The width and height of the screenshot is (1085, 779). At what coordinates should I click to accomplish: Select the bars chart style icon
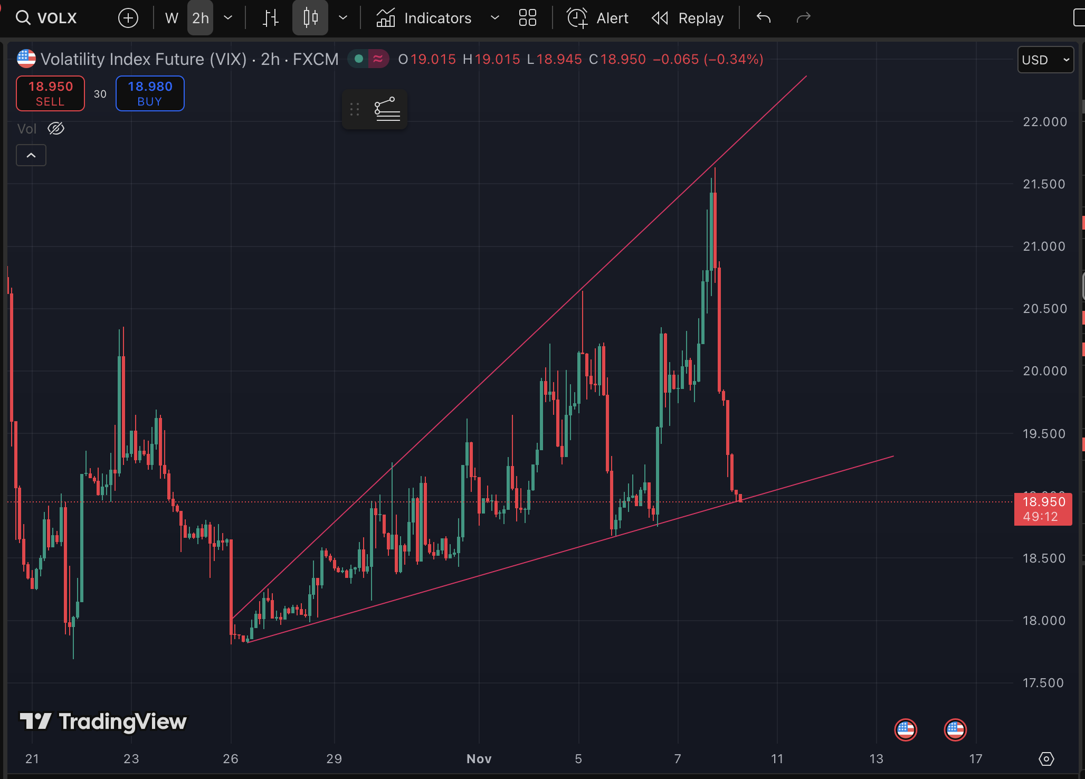[x=271, y=18]
